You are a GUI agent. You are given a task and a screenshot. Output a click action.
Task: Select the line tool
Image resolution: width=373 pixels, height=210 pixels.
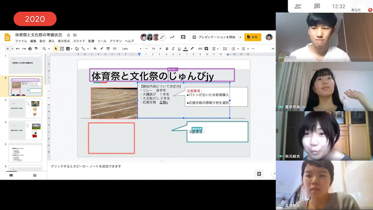click(x=83, y=49)
